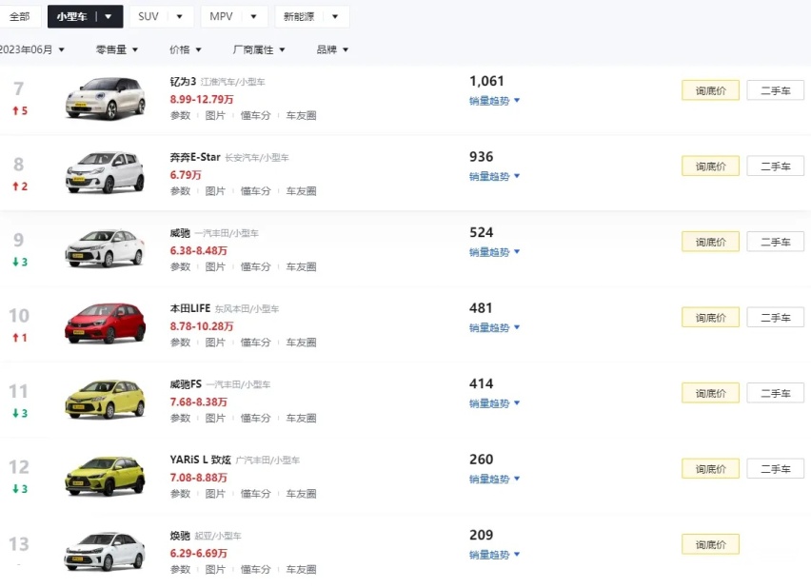Open 懂车分 link for 威驰FS
This screenshot has height=588, width=811.
pyautogui.click(x=255, y=418)
